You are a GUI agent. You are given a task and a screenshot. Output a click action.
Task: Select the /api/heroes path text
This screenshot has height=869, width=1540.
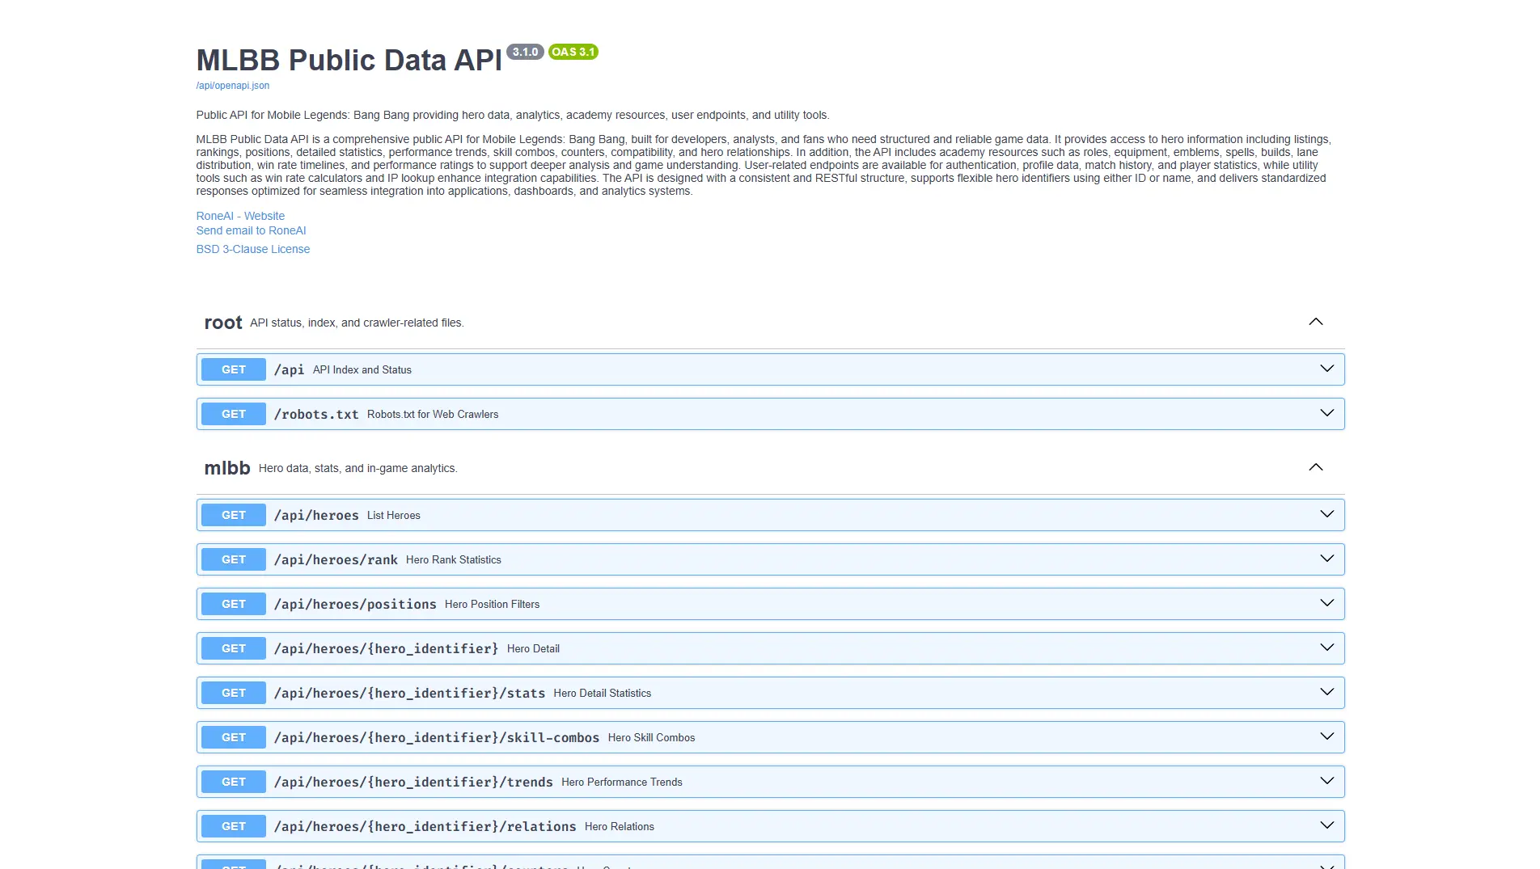[x=316, y=515]
